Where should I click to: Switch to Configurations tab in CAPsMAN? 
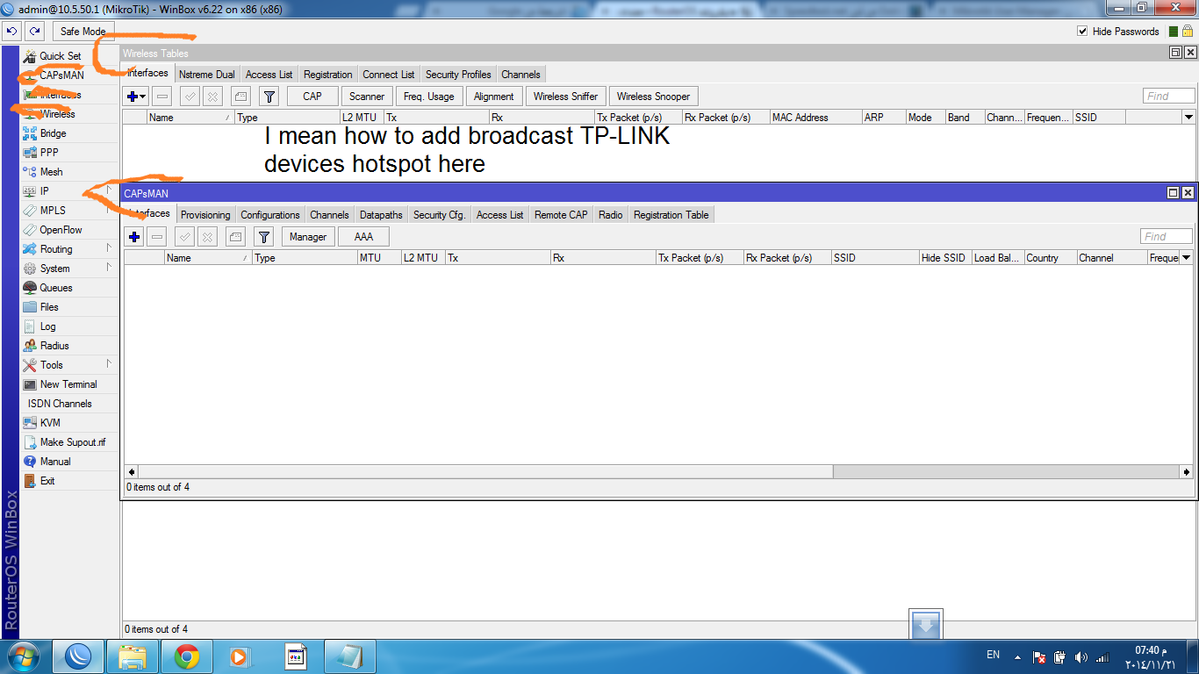pos(270,215)
